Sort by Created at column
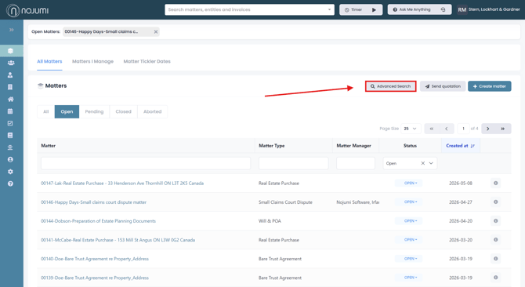The image size is (525, 287). (461, 146)
